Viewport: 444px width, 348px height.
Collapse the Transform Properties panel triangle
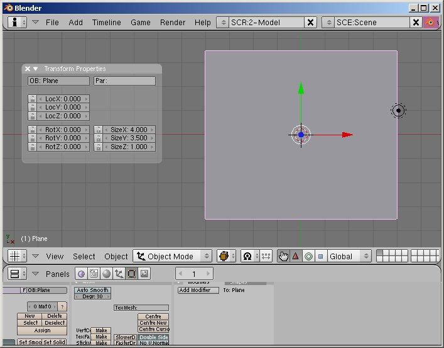coord(35,69)
